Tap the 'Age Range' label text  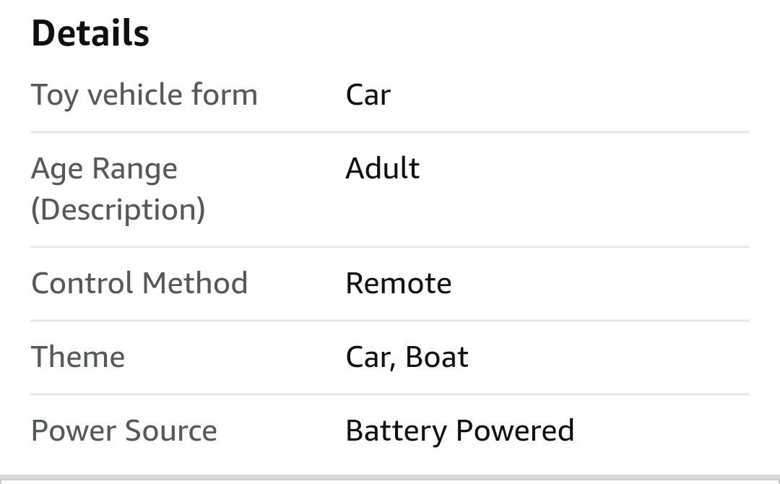pyautogui.click(x=104, y=169)
